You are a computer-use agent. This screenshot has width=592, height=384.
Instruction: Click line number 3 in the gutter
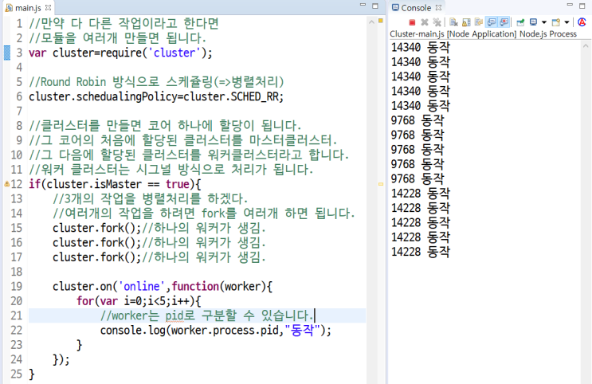pyautogui.click(x=19, y=53)
